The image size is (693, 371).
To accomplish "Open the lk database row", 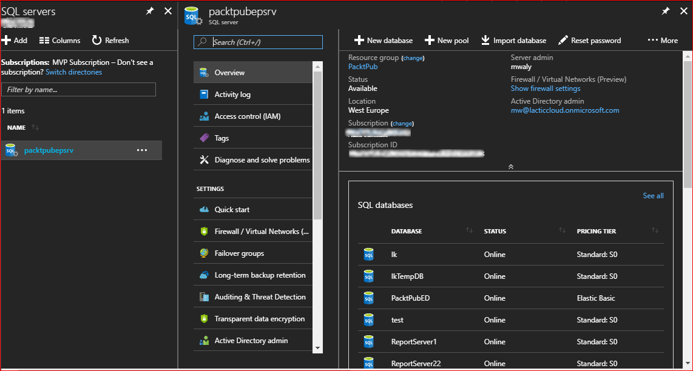I will pyautogui.click(x=510, y=255).
